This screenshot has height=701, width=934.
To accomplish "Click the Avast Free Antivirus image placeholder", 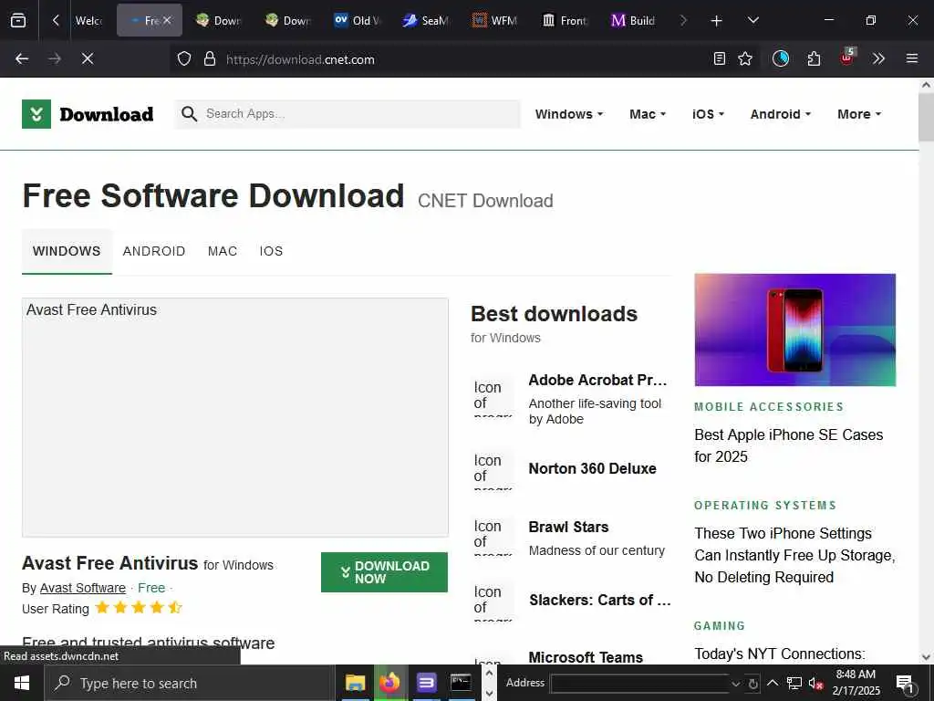I will click(x=235, y=417).
